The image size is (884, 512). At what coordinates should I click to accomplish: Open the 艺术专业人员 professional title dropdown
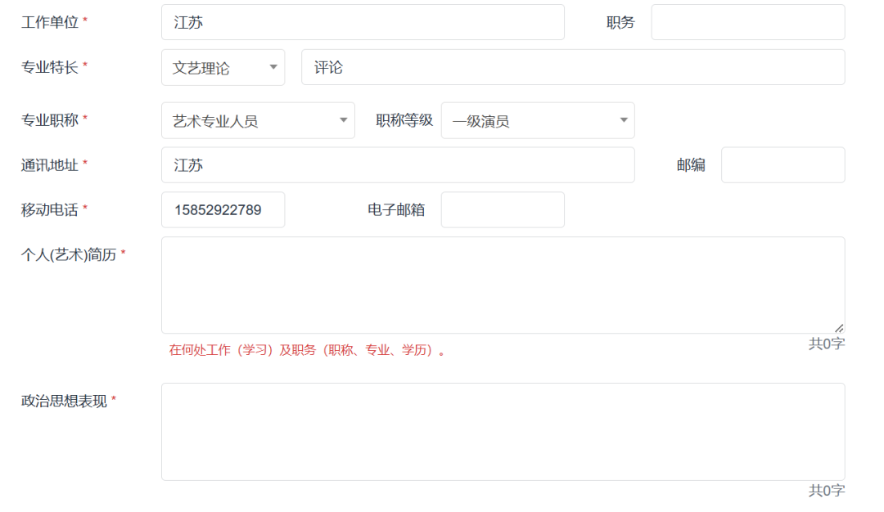(258, 121)
